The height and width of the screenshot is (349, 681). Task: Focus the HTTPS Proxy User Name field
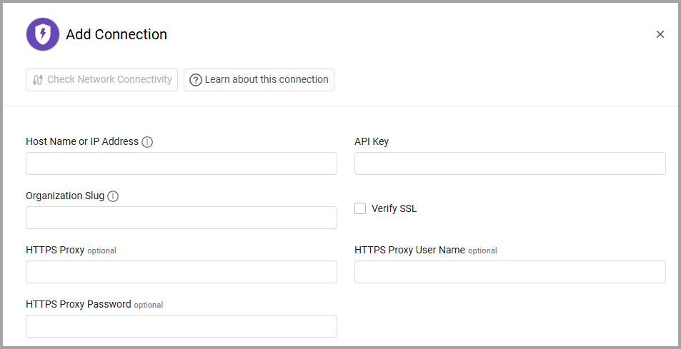pos(509,272)
